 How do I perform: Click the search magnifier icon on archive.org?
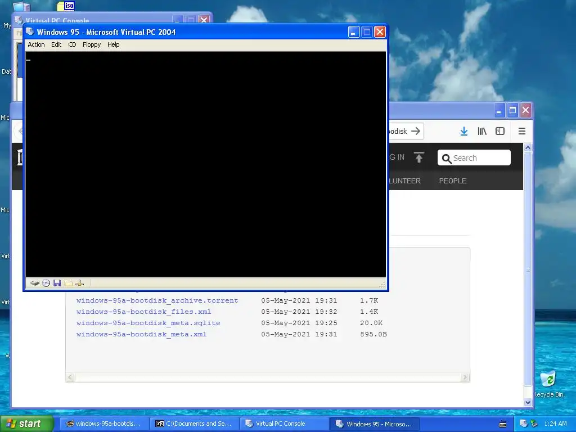point(447,158)
